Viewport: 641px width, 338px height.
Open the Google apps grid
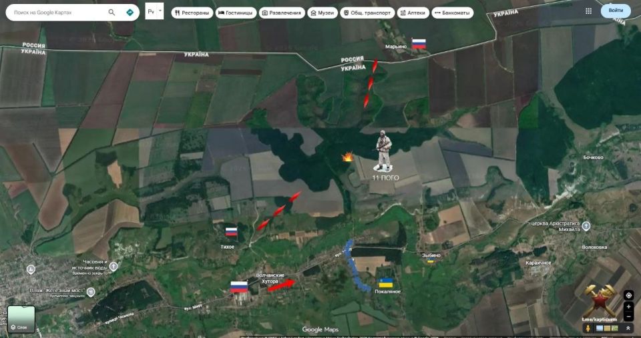point(588,11)
